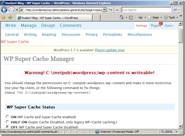This screenshot has height=136, width=185.
Task: Open Discussion settings submenu
Action: (71, 35)
